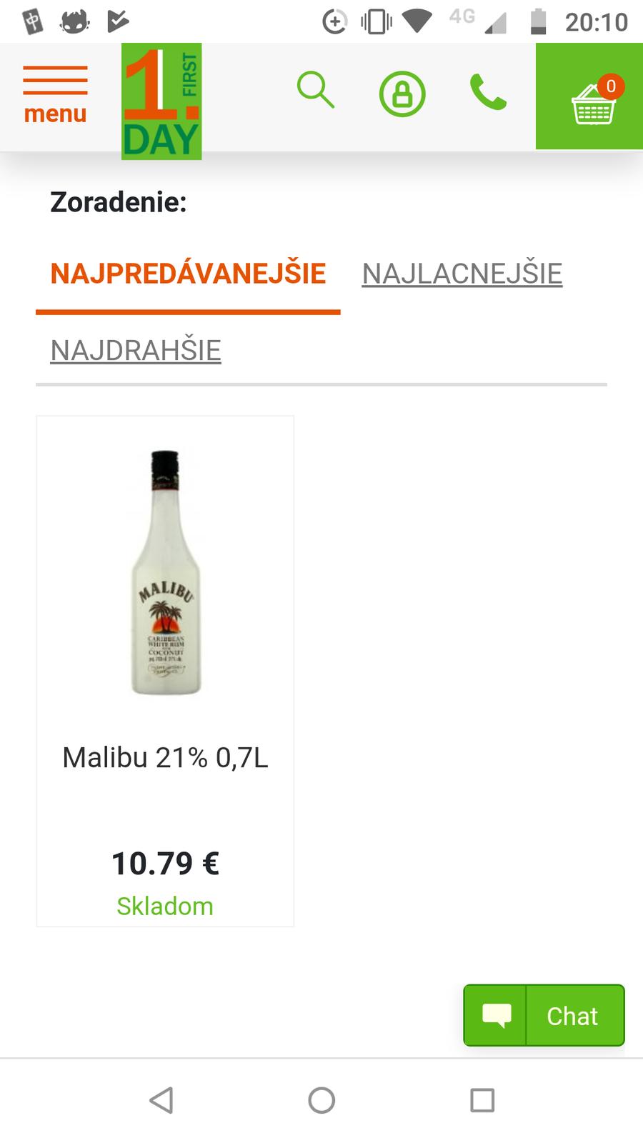The height and width of the screenshot is (1143, 643).
Task: Tap the Android back navigation button
Action: pyautogui.click(x=161, y=1100)
